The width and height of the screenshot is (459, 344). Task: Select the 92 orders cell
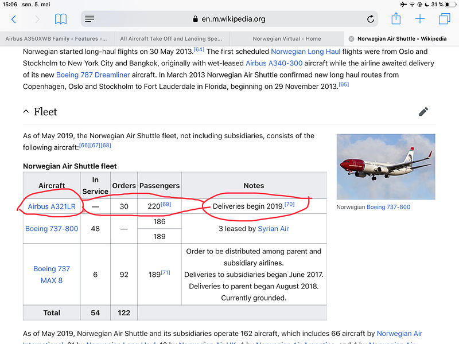124,275
